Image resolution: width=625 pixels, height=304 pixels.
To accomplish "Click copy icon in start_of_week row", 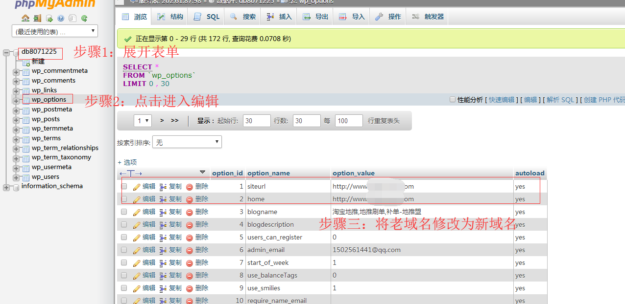I will tap(163, 263).
